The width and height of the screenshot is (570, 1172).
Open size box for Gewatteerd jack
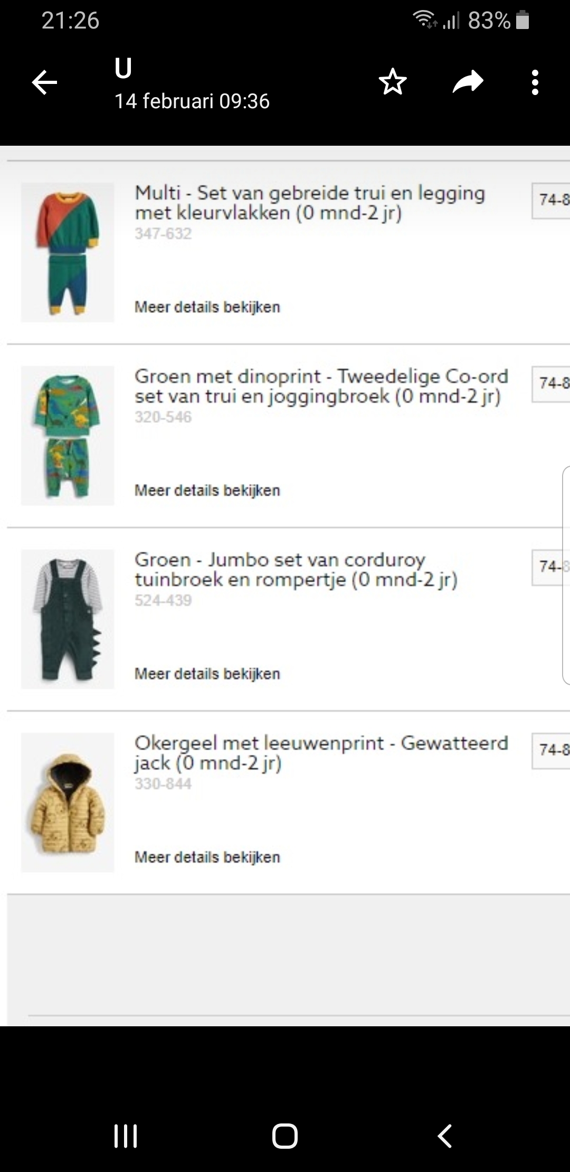pos(551,750)
